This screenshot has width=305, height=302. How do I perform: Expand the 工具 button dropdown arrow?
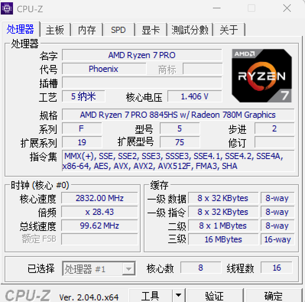click(178, 295)
